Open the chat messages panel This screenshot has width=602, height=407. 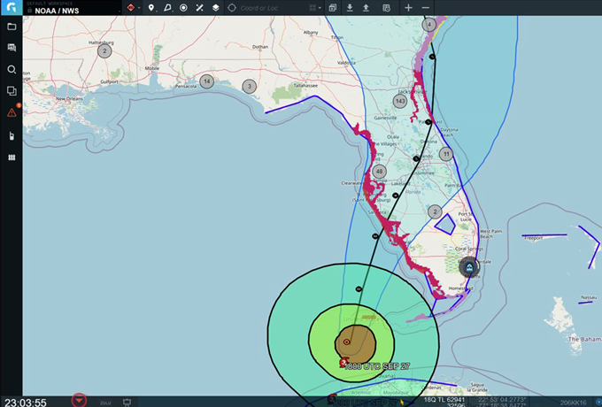[x=12, y=48]
